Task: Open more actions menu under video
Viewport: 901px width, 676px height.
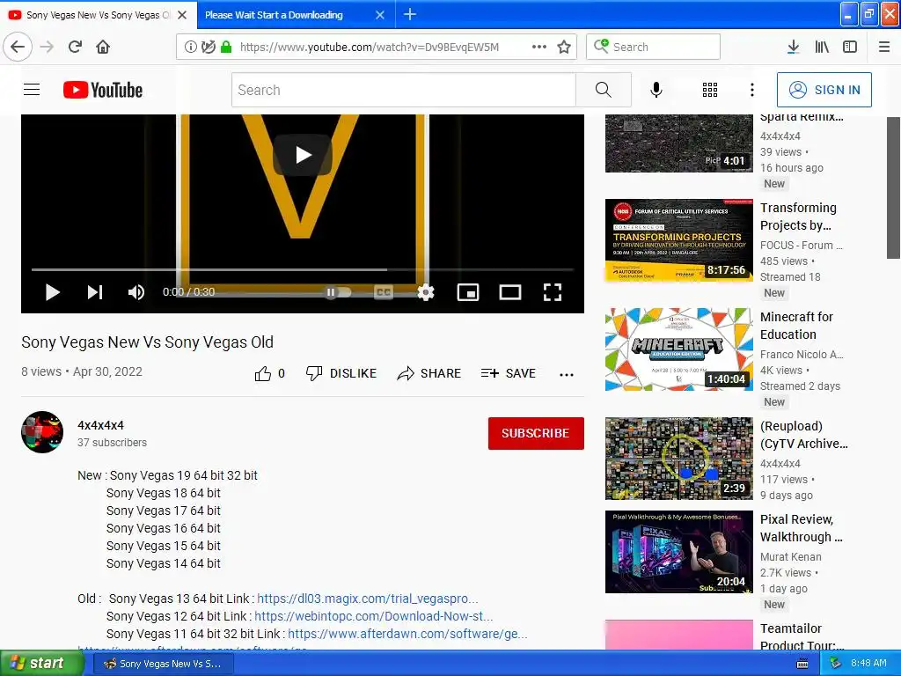Action: (x=567, y=374)
